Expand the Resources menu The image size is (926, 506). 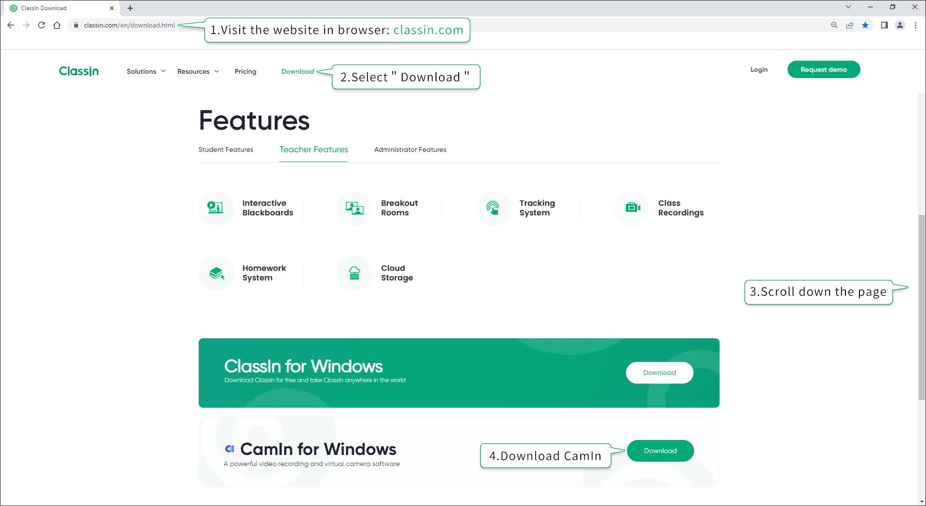[198, 71]
